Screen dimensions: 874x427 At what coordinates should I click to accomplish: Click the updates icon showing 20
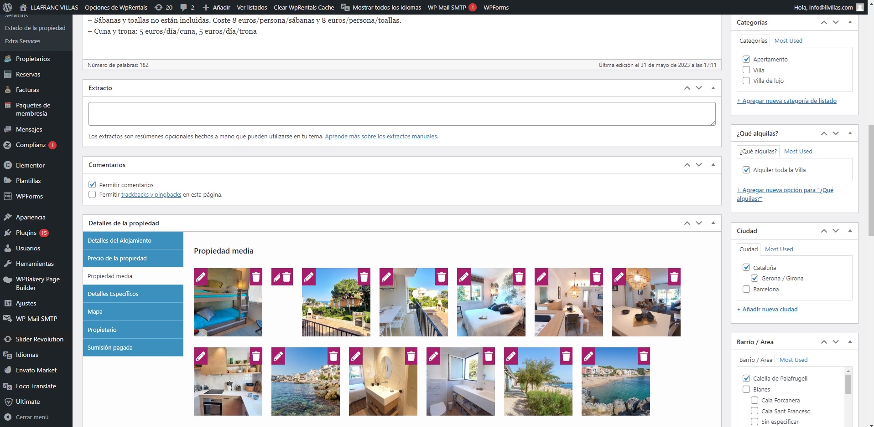point(164,7)
